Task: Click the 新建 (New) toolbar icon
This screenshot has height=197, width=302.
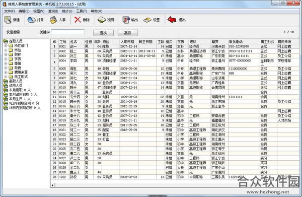Action: pos(8,20)
